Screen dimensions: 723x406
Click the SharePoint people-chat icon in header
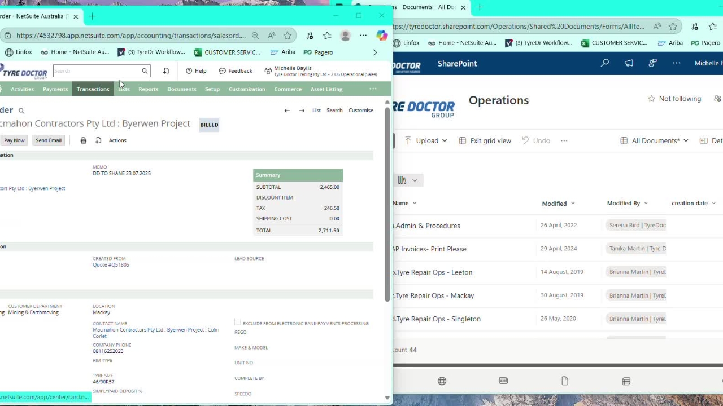[x=652, y=63]
